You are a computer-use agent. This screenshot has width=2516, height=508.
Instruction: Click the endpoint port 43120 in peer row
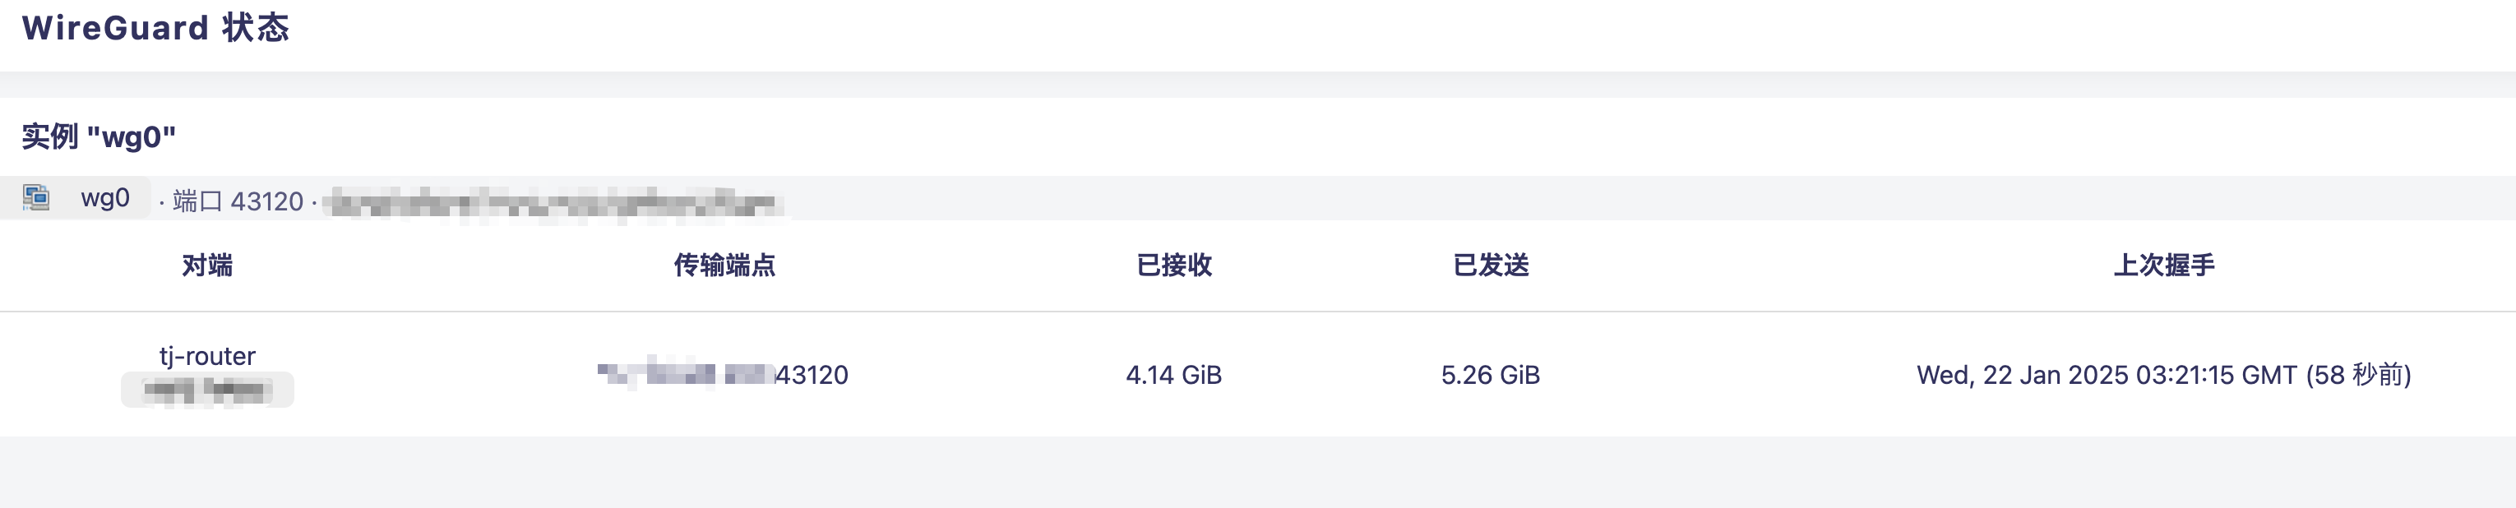click(812, 375)
